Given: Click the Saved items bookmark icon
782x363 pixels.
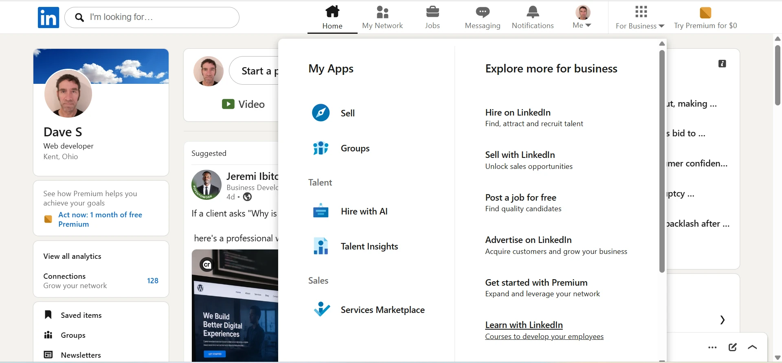Looking at the screenshot, I should pos(48,315).
